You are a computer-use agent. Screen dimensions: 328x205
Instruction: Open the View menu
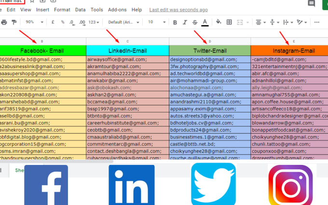(26, 10)
